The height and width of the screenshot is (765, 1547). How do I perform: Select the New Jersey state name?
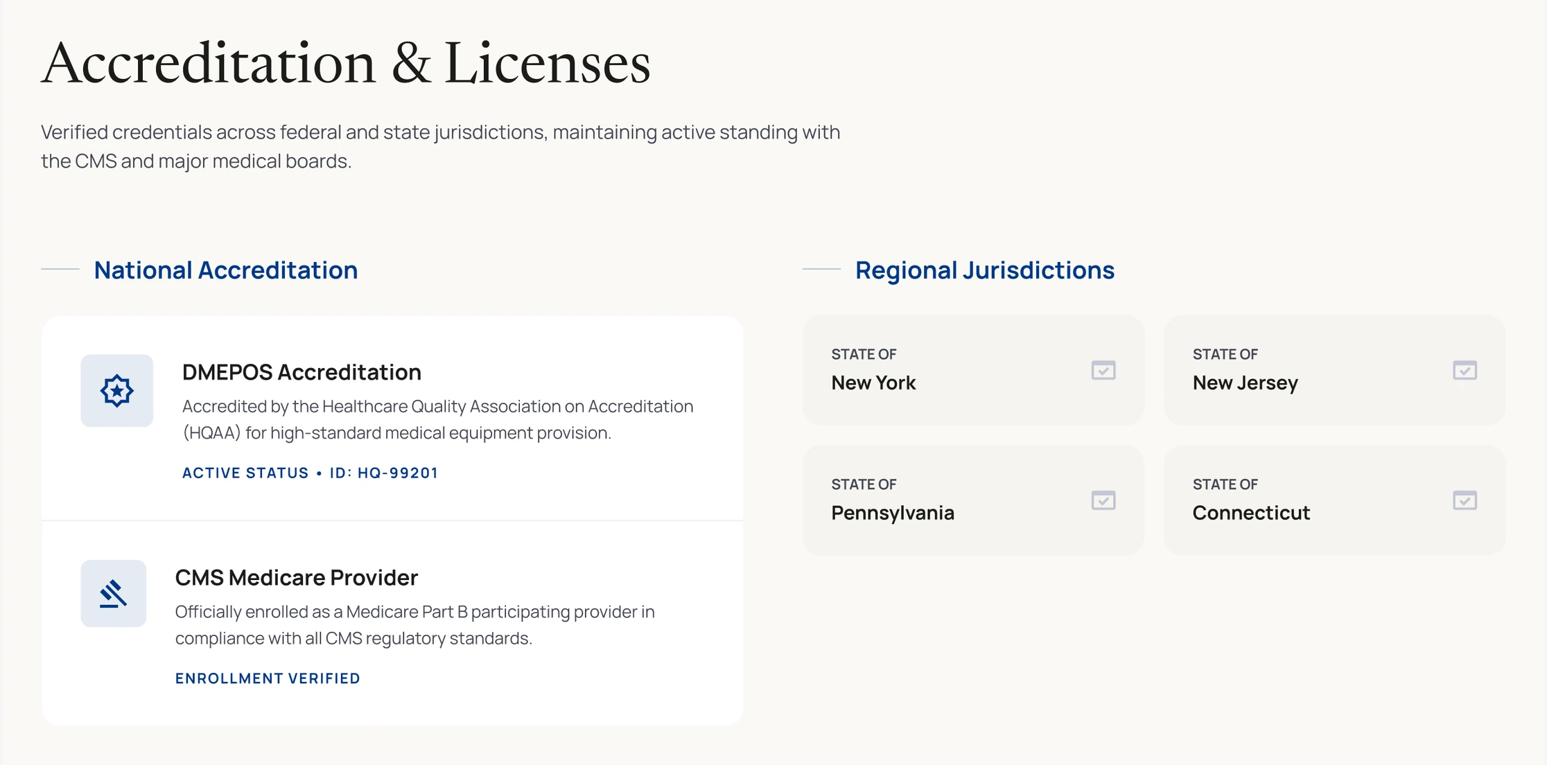click(x=1245, y=382)
